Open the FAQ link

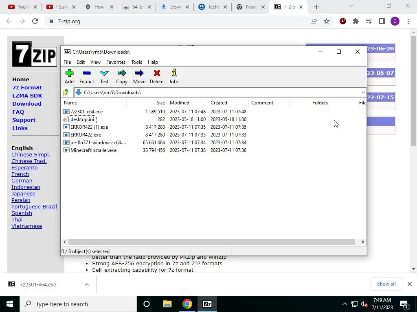[x=18, y=112]
